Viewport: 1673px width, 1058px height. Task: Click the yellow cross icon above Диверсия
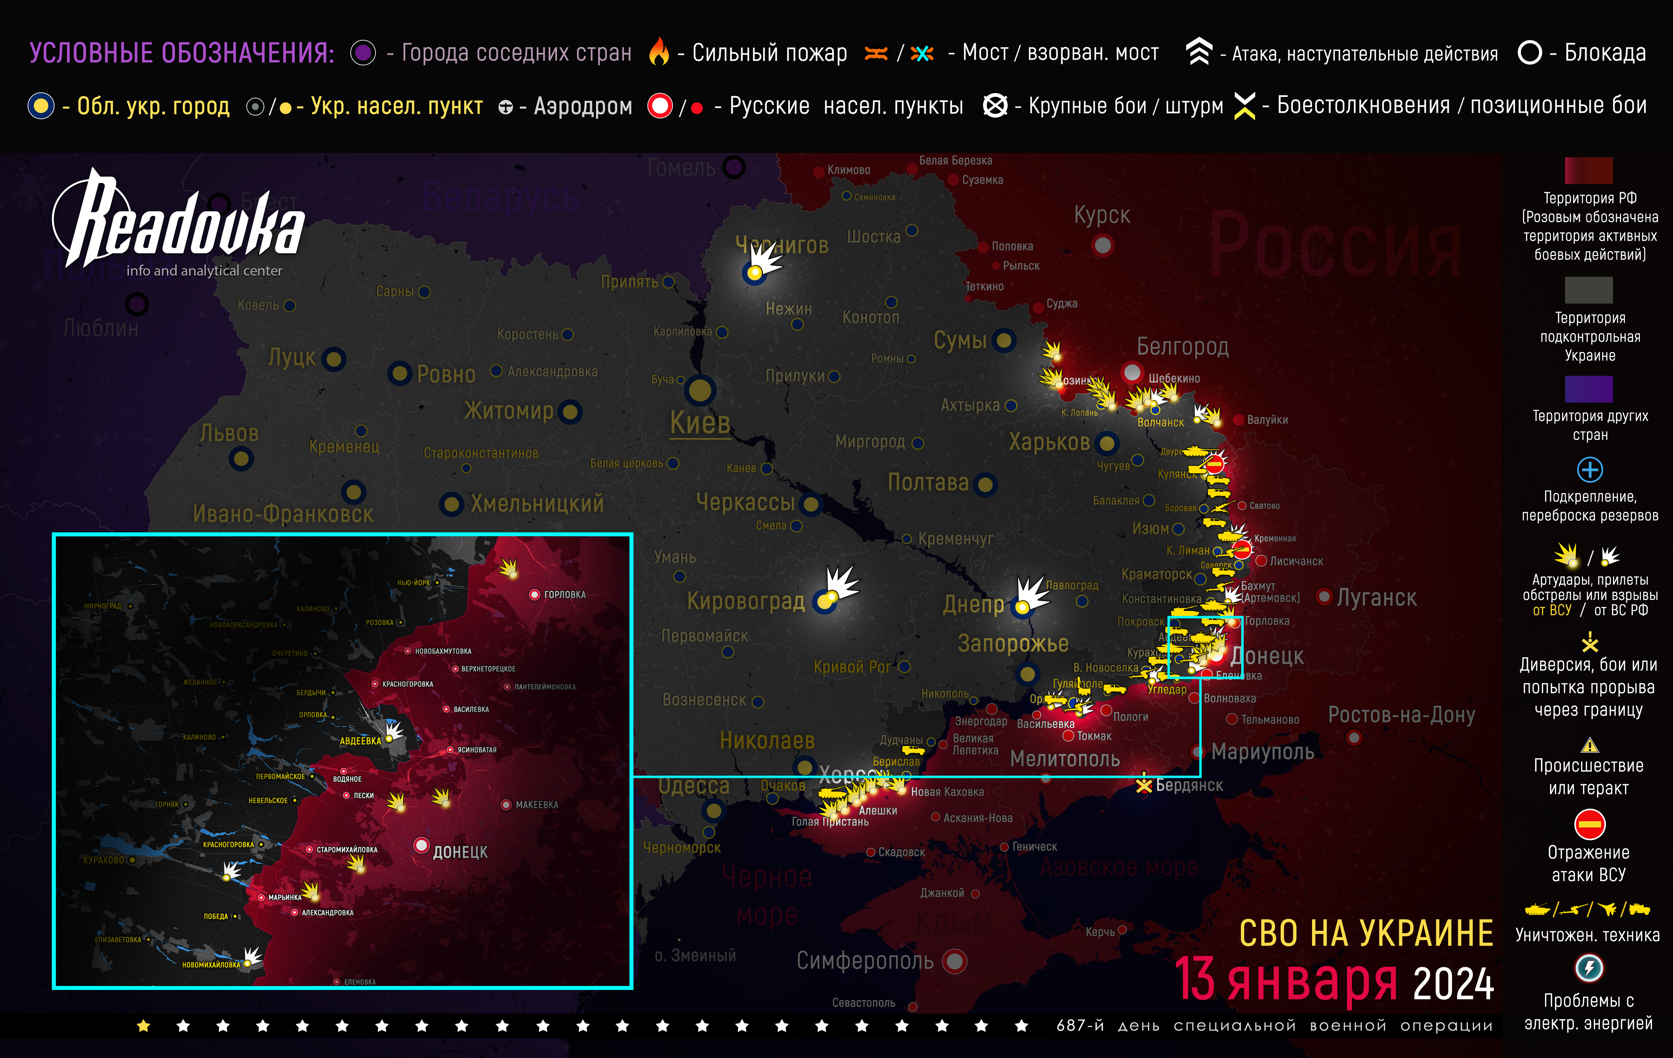point(1590,642)
